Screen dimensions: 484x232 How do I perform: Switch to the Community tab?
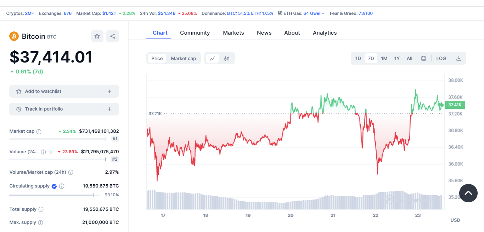[195, 33]
